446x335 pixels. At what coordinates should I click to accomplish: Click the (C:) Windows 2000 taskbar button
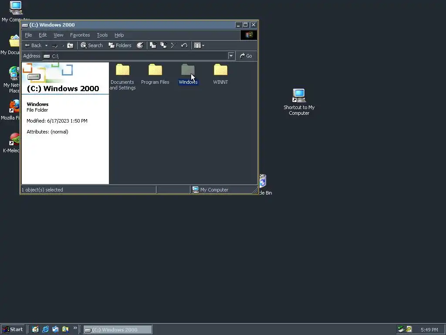(118, 330)
